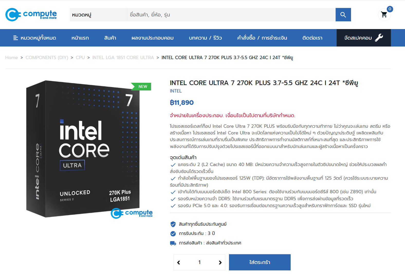Click the warranty shield icon
405x274 pixels.
click(x=173, y=224)
